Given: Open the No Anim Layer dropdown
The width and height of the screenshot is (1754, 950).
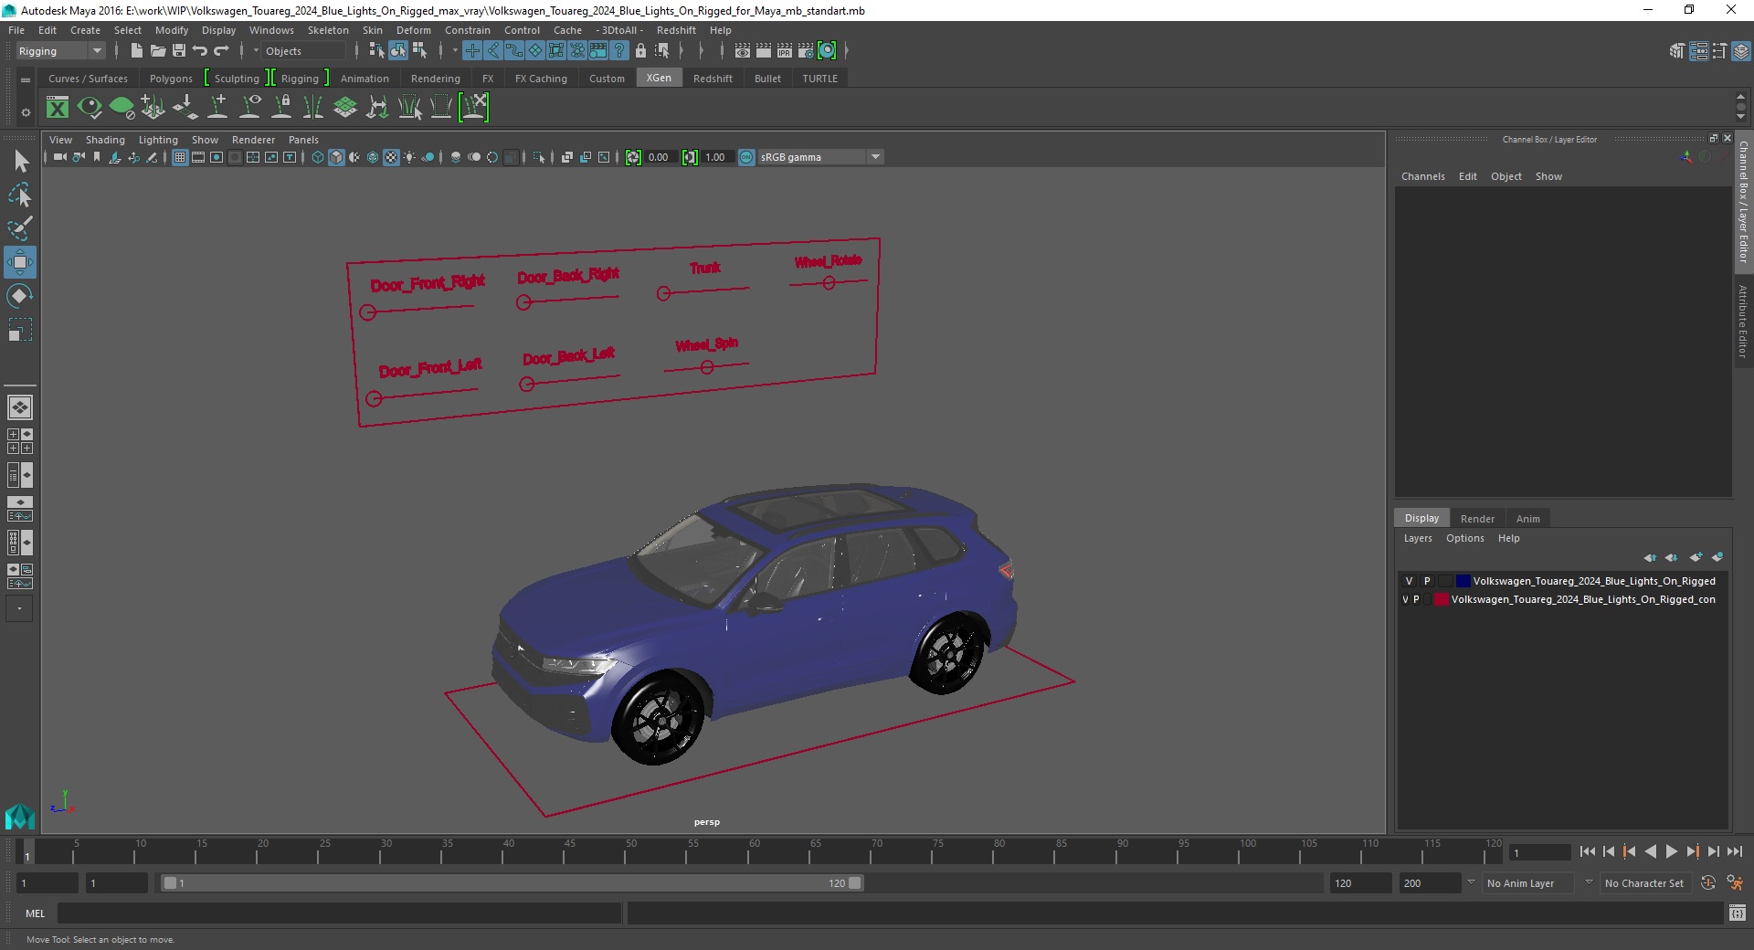Looking at the screenshot, I should pos(1528,883).
